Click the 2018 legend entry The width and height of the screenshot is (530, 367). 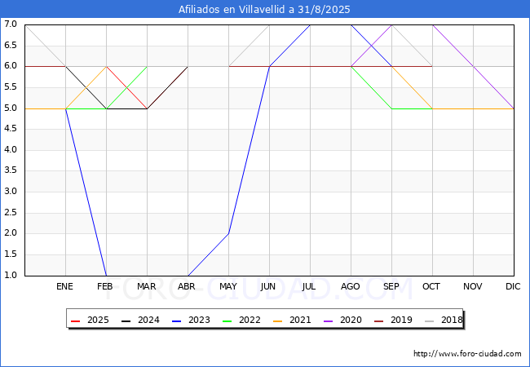[451, 321]
